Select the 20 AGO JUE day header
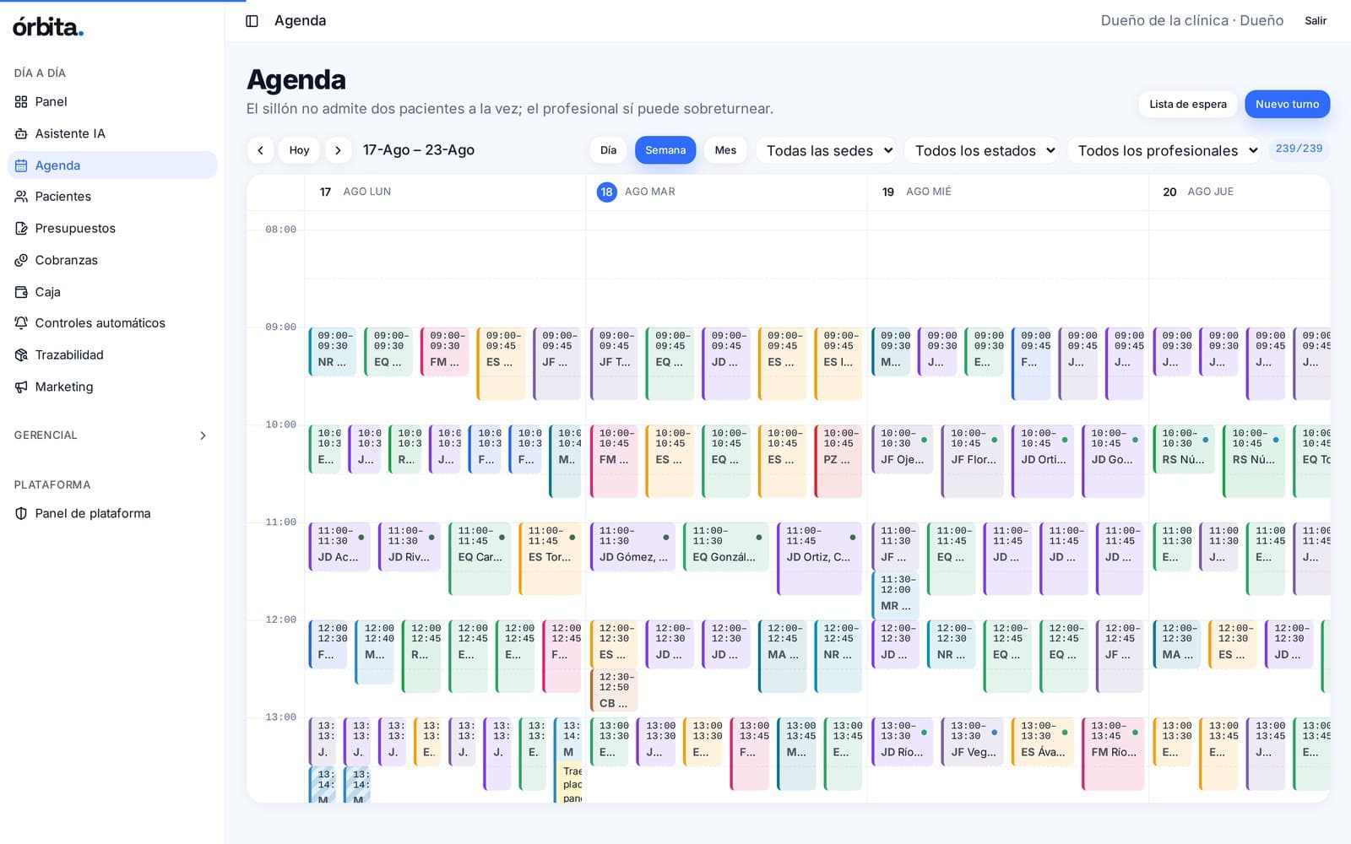 pos(1239,192)
